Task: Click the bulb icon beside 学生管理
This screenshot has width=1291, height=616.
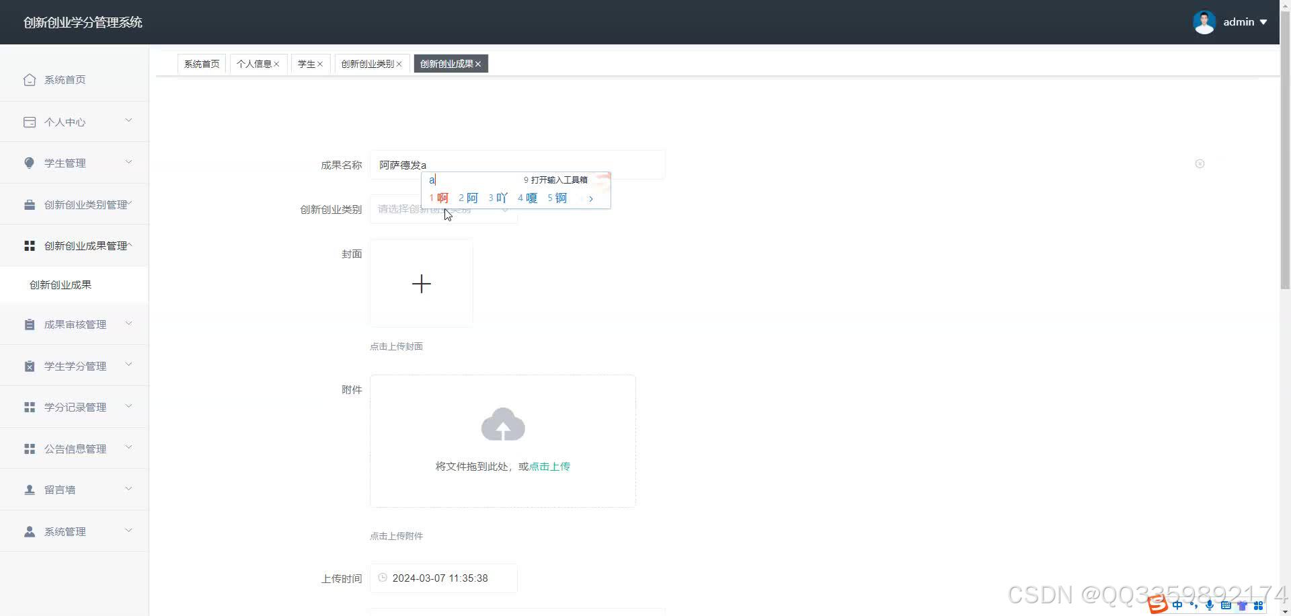Action: [30, 163]
